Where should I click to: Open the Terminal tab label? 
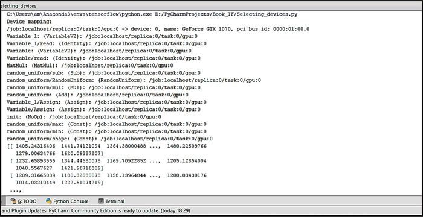click(x=115, y=201)
